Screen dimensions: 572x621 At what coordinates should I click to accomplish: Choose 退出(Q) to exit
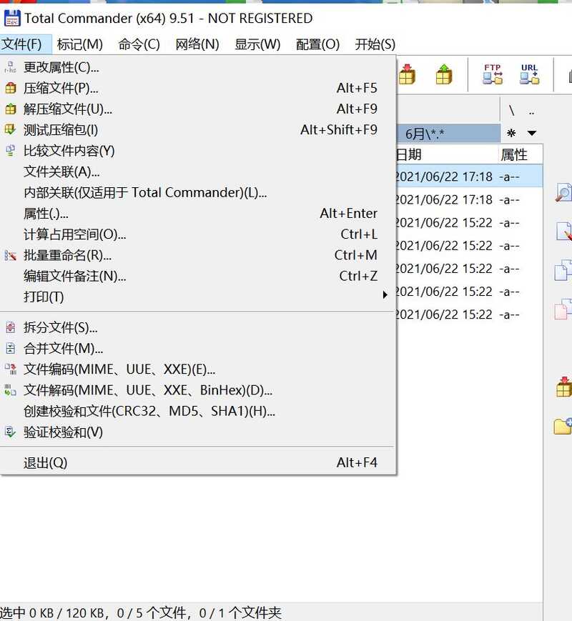pos(197,462)
